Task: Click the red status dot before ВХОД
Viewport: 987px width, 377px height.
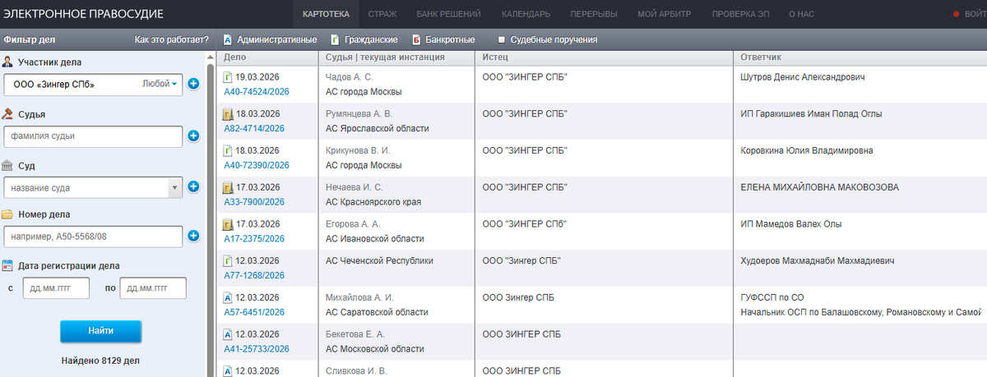Action: [956, 14]
